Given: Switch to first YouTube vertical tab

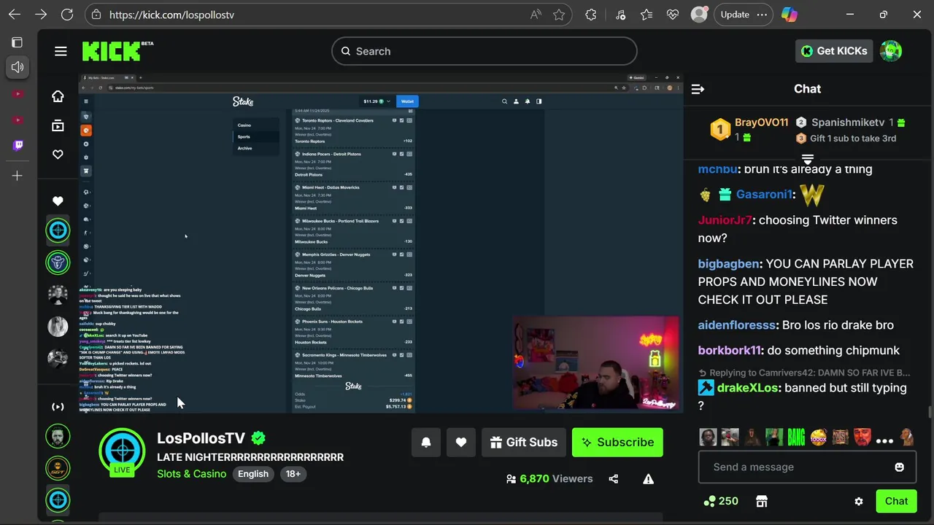Looking at the screenshot, I should [18, 93].
